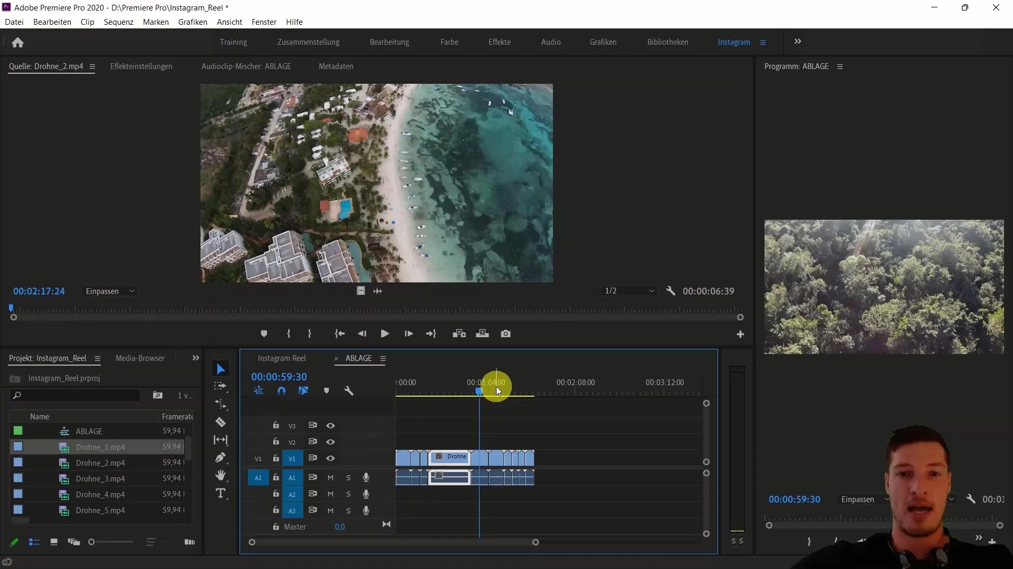
Task: Select the Ripple Edit tool
Action: [221, 404]
